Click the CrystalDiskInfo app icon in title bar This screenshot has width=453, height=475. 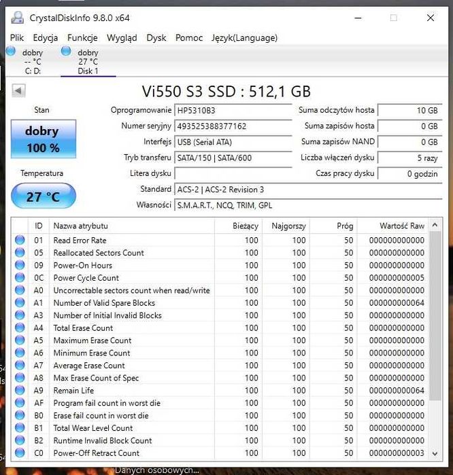(x=18, y=18)
